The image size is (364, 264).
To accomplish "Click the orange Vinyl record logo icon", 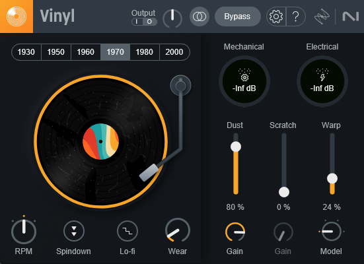I will (17, 16).
